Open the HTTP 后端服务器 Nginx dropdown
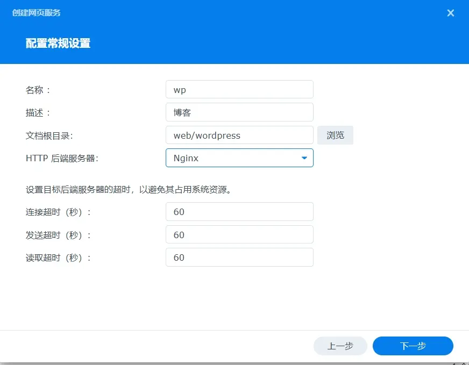469x365 pixels. (x=239, y=158)
